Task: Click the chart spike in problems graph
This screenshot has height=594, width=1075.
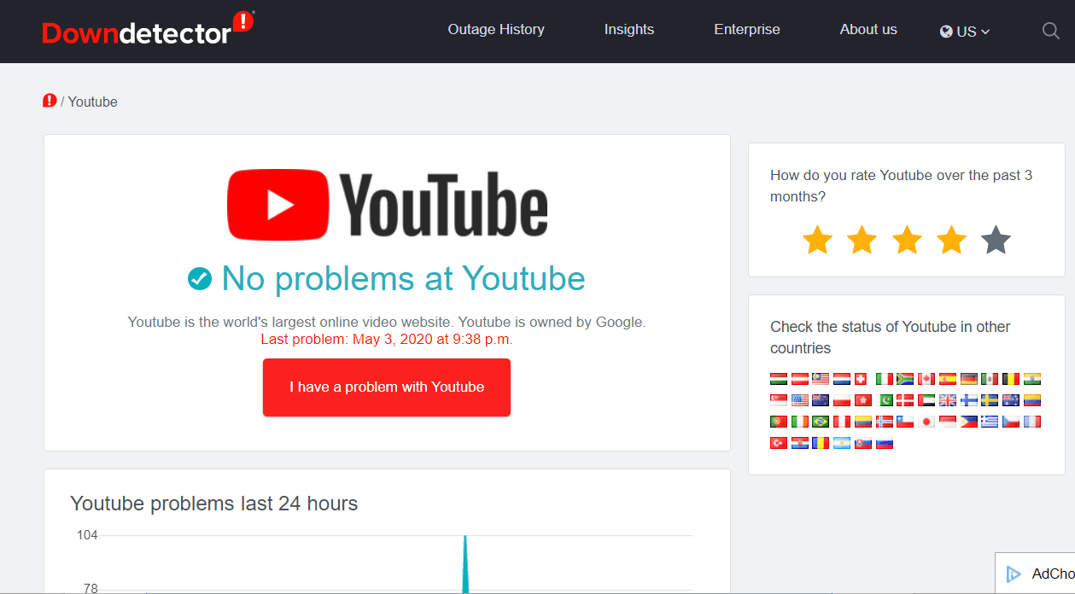Action: (x=465, y=563)
